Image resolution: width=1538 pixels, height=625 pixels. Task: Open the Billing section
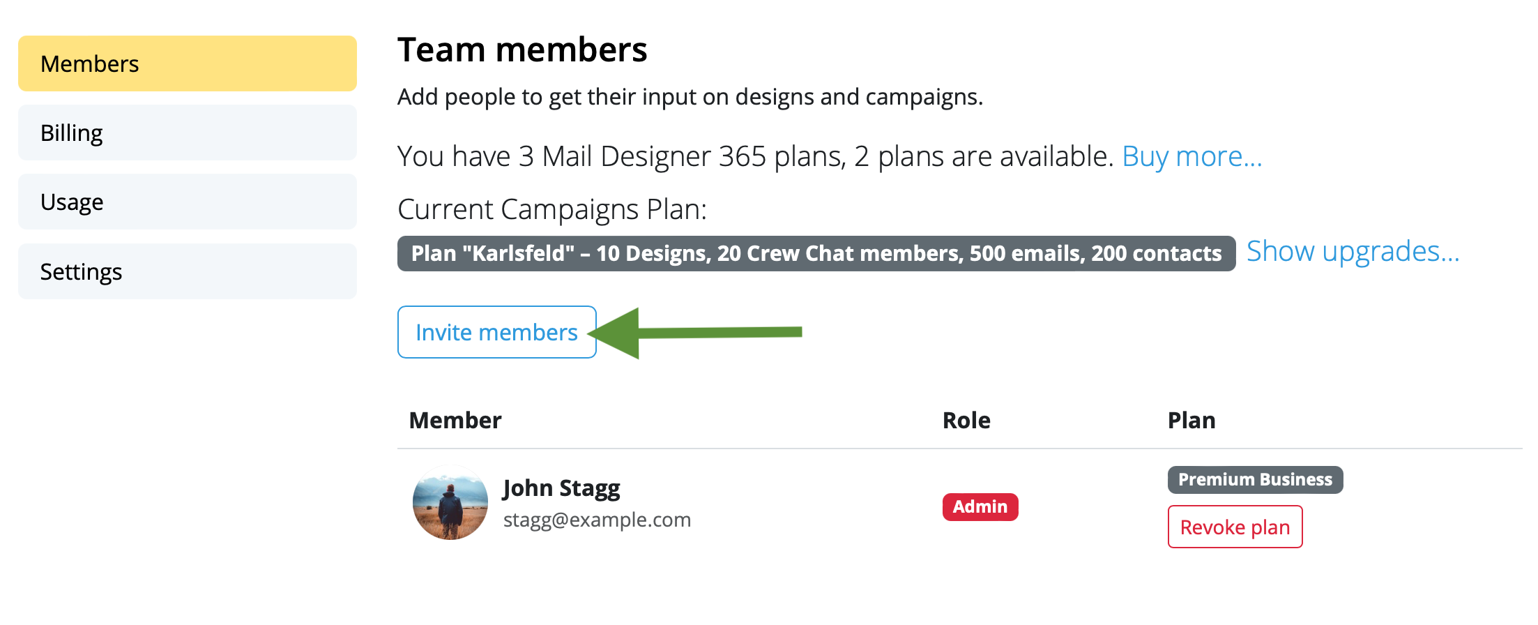188,133
